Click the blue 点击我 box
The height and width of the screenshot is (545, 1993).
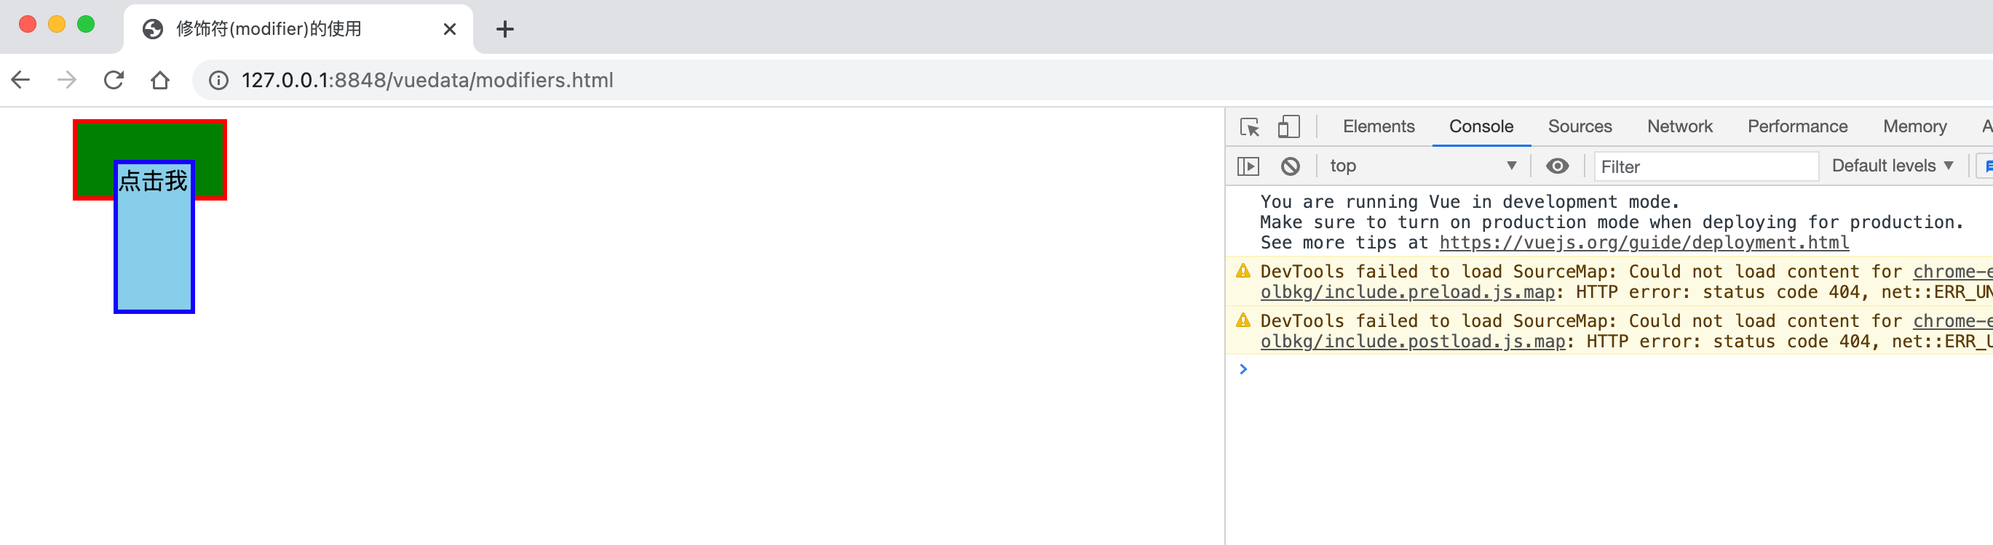[x=154, y=237]
